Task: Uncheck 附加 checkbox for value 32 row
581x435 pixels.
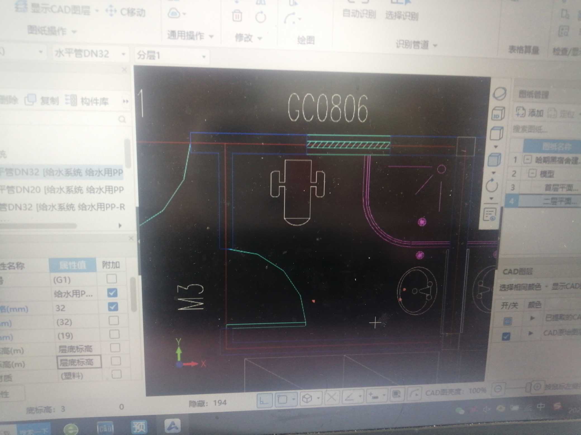Action: click(113, 306)
